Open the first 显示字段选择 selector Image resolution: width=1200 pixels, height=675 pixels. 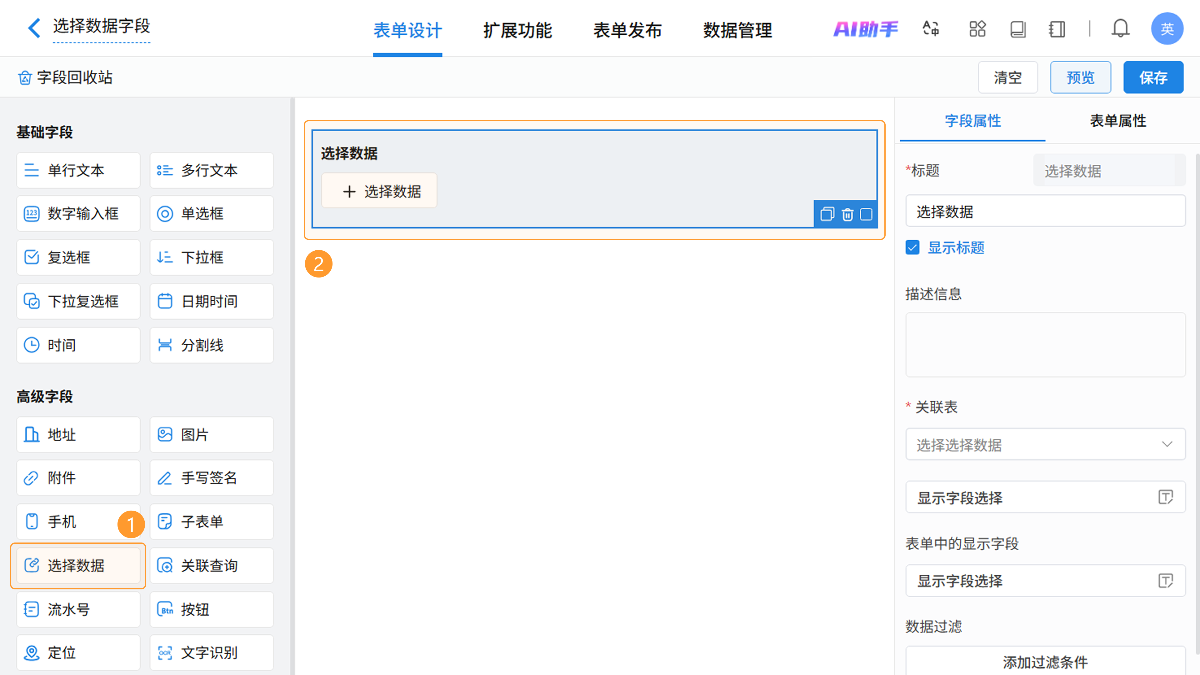1045,497
